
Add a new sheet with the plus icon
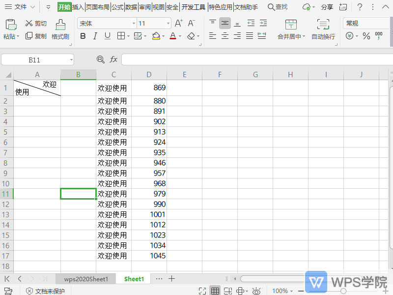tap(172, 279)
